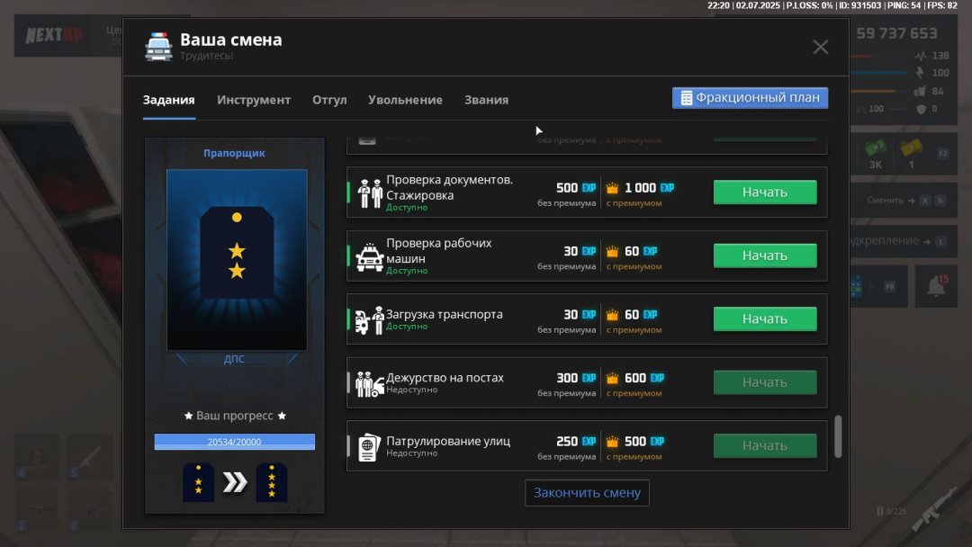The width and height of the screenshot is (972, 547).
Task: Start Проверка документов. Стажировка task
Action: [765, 192]
